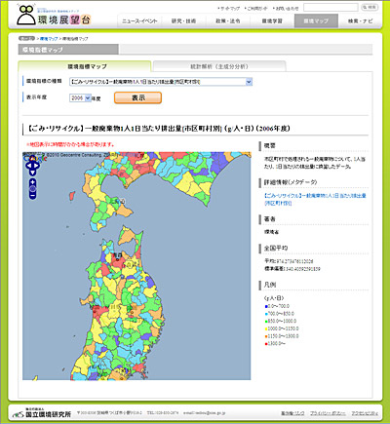Image resolution: width=390 pixels, height=424 pixels.
Task: Open the 研究・技術 menu
Action: pos(183,21)
